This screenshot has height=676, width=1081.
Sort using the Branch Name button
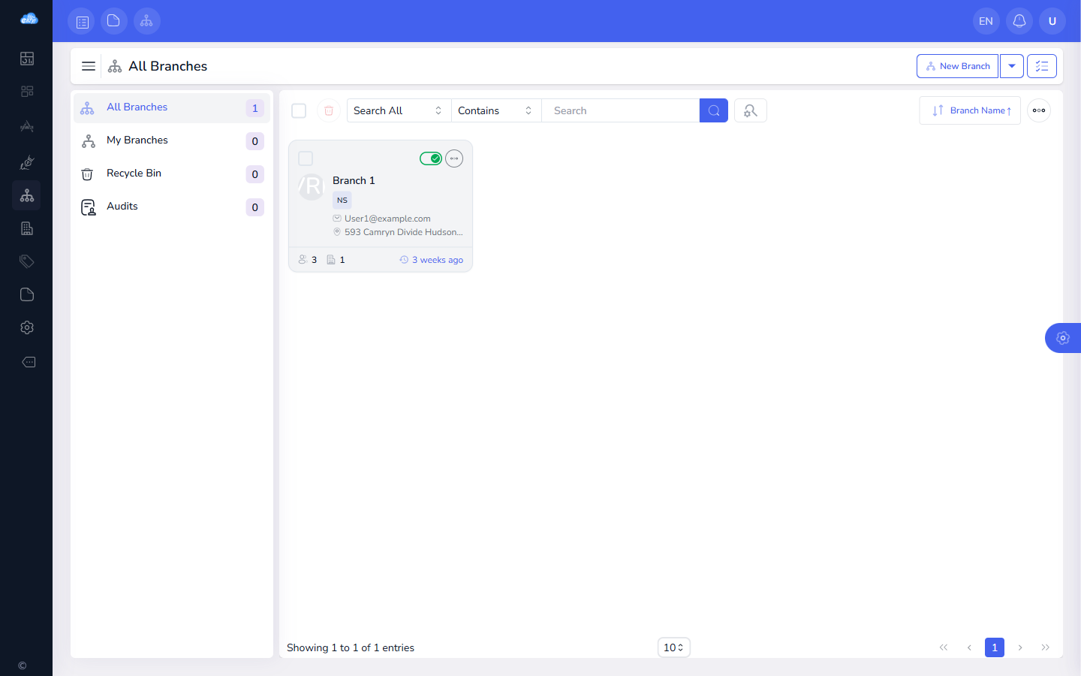[x=970, y=110]
